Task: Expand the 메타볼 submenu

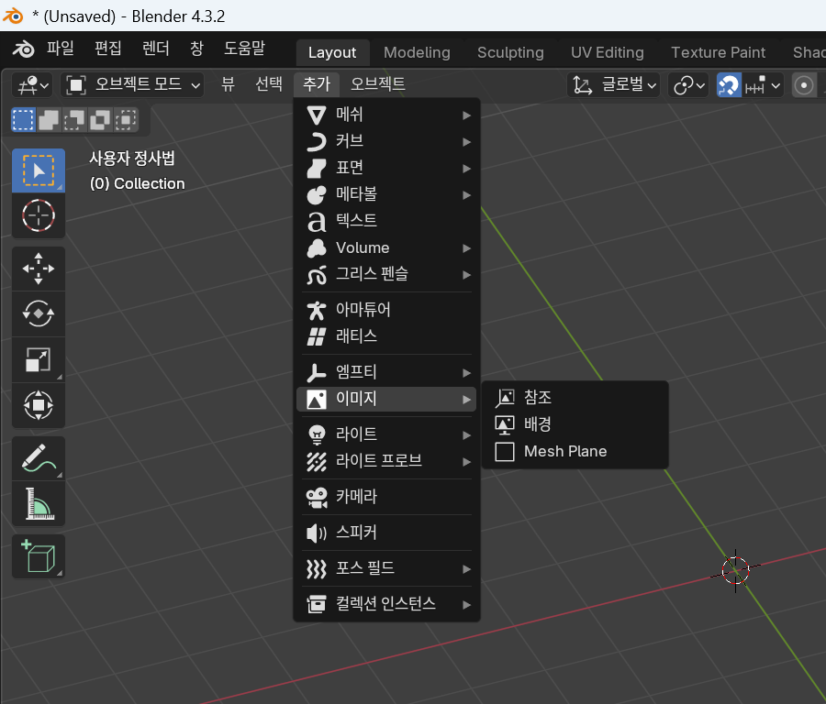Action: point(386,194)
